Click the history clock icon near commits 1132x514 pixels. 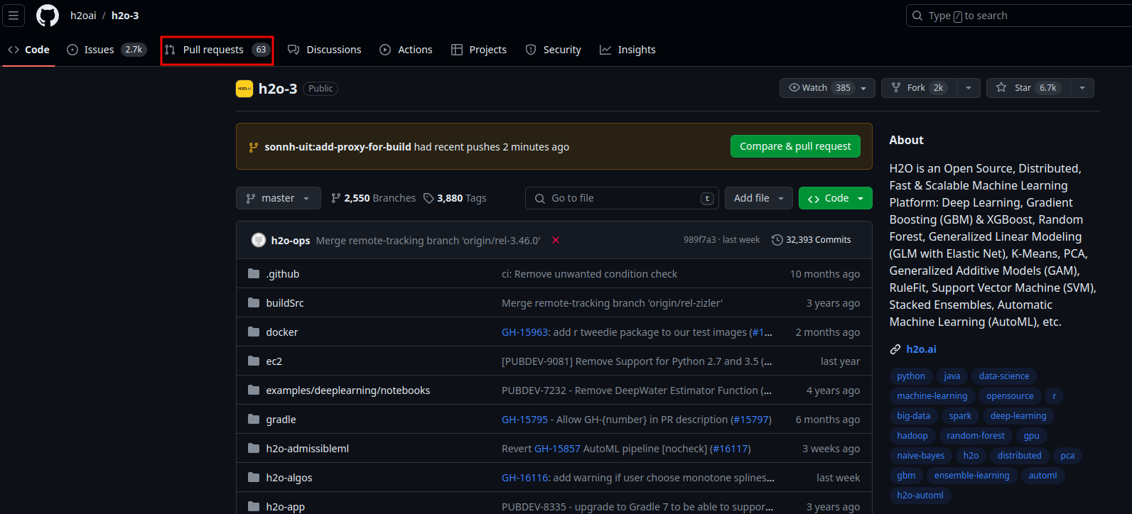[777, 240]
